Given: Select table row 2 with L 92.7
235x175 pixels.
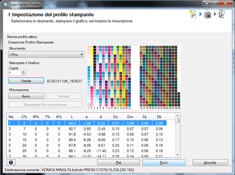Looking at the screenshot, I should 87,129.
